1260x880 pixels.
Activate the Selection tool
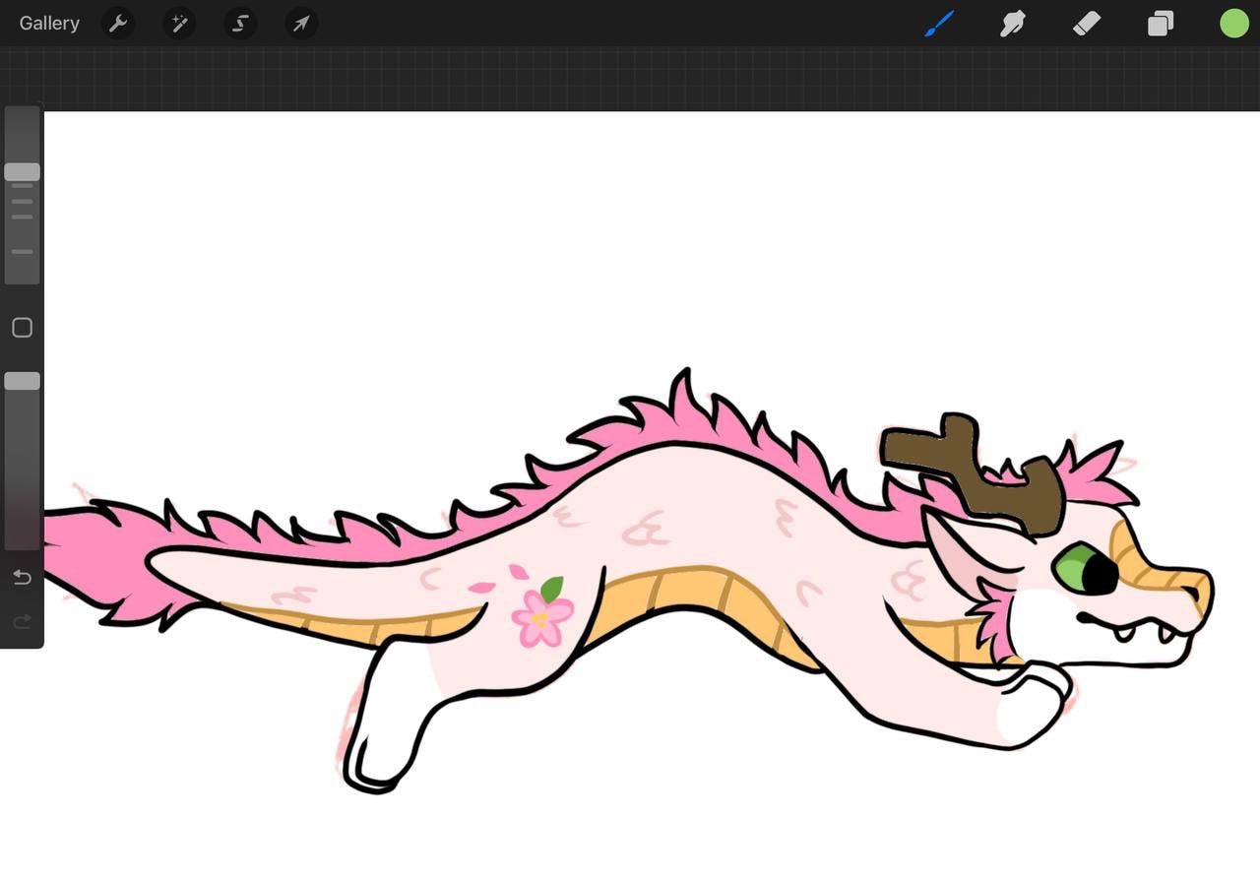coord(240,24)
